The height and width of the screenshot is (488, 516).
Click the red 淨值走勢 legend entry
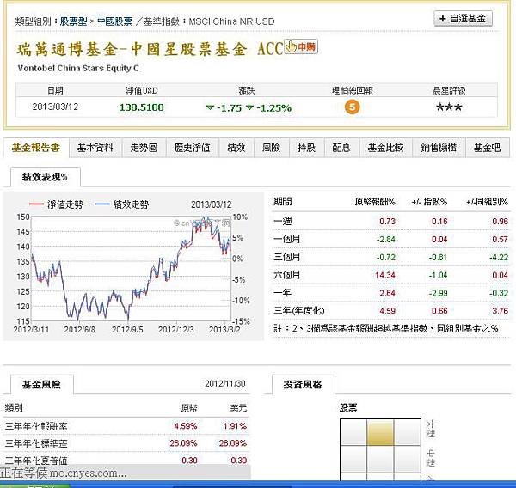[x=56, y=204]
